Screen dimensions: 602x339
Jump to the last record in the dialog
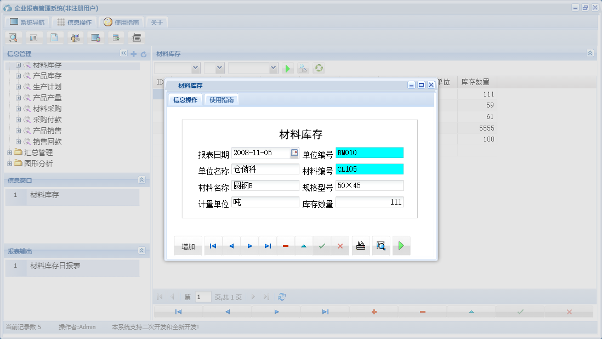268,246
